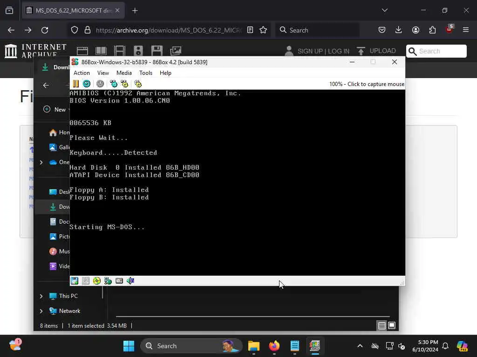
Task: Open Firefox downloads panel
Action: (x=399, y=30)
